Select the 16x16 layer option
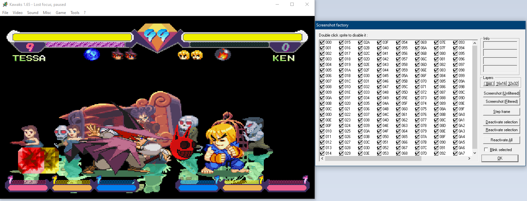Screen dimensions: 527x201 [501, 84]
